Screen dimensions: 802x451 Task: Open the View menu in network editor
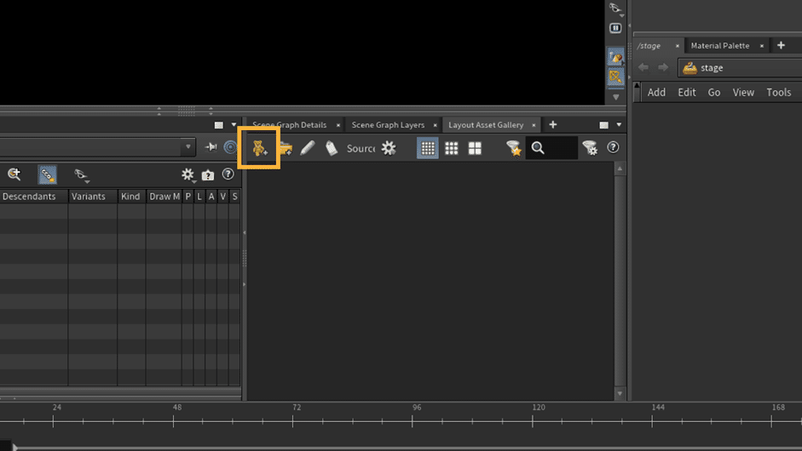(743, 93)
